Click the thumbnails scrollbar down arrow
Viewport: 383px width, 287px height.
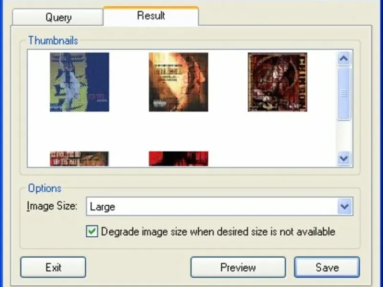click(x=344, y=159)
